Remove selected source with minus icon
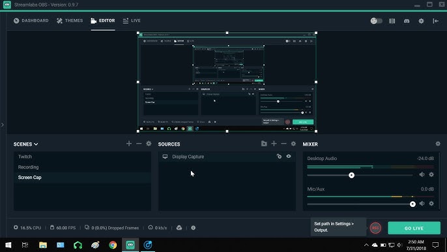Screen dimensions: 447x252 (x=283, y=144)
